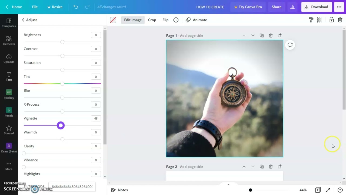Open HOW TO CREATE link
Viewport: 346px width, 195px height.
(x=210, y=7)
